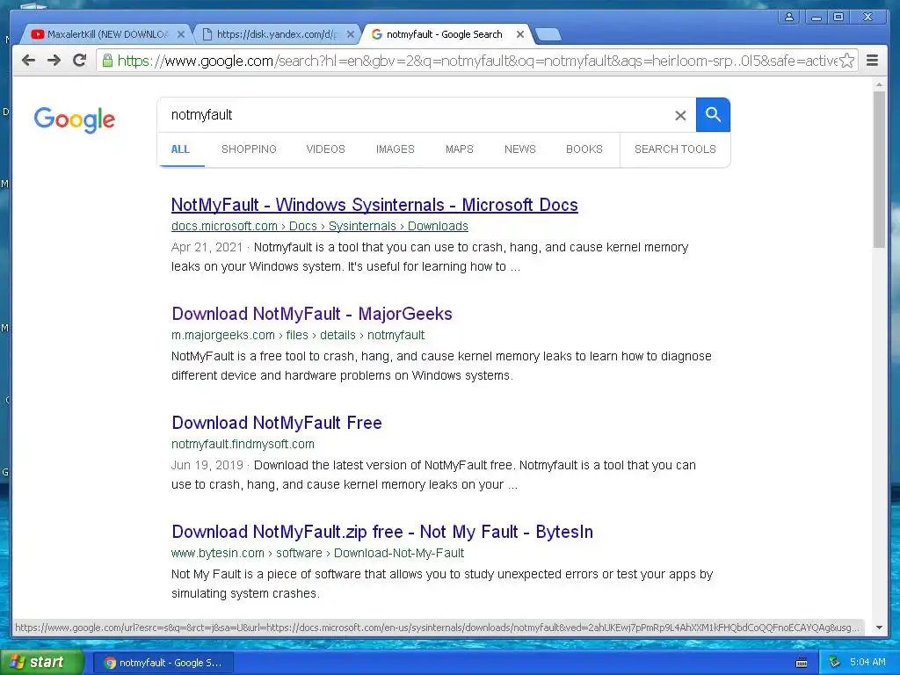Image resolution: width=900 pixels, height=675 pixels.
Task: Reload the page with the refresh icon
Action: tap(80, 61)
